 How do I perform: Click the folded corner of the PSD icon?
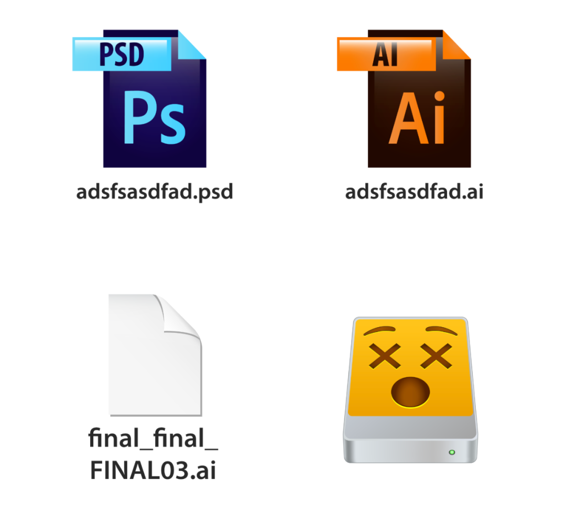[x=192, y=44]
